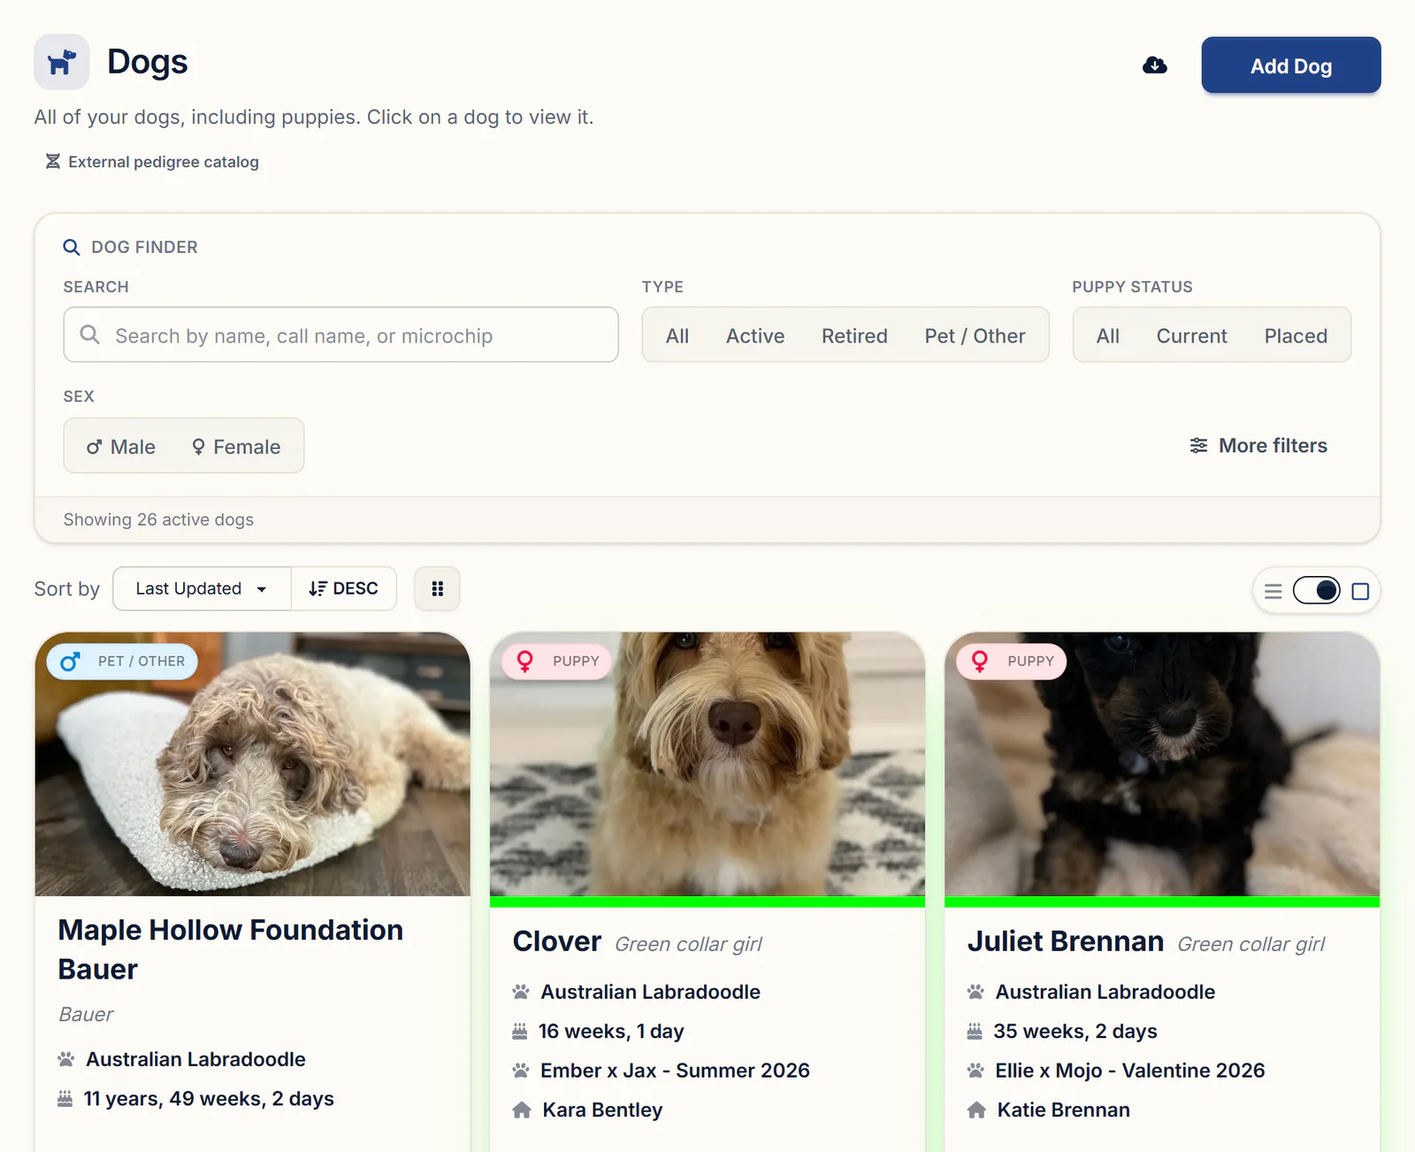This screenshot has width=1415, height=1152.
Task: Click the Kara Bentley owner name
Action: 602,1110
